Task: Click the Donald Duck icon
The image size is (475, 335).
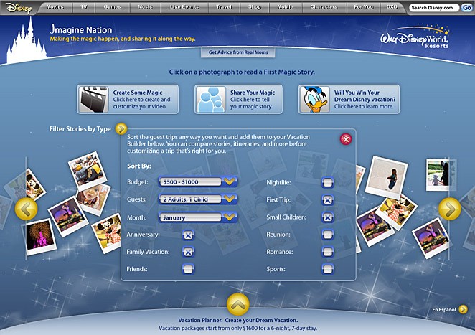Action: 314,99
